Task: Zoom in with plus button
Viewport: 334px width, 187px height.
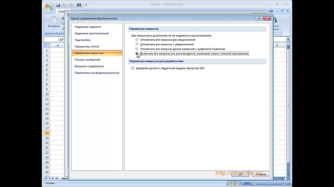Action: pyautogui.click(x=283, y=183)
